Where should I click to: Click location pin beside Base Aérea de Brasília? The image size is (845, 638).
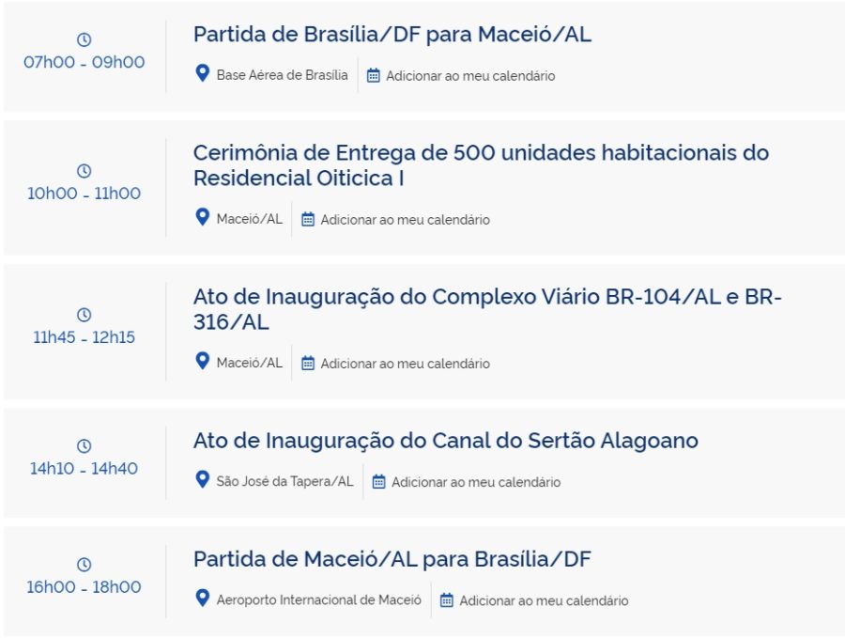click(202, 74)
